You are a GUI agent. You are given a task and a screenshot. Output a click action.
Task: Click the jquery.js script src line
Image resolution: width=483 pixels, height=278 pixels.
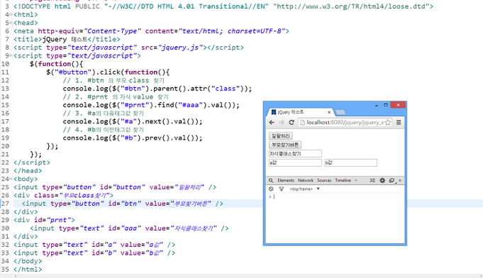coord(128,48)
